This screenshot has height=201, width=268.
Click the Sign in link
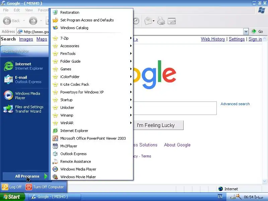click(255, 39)
